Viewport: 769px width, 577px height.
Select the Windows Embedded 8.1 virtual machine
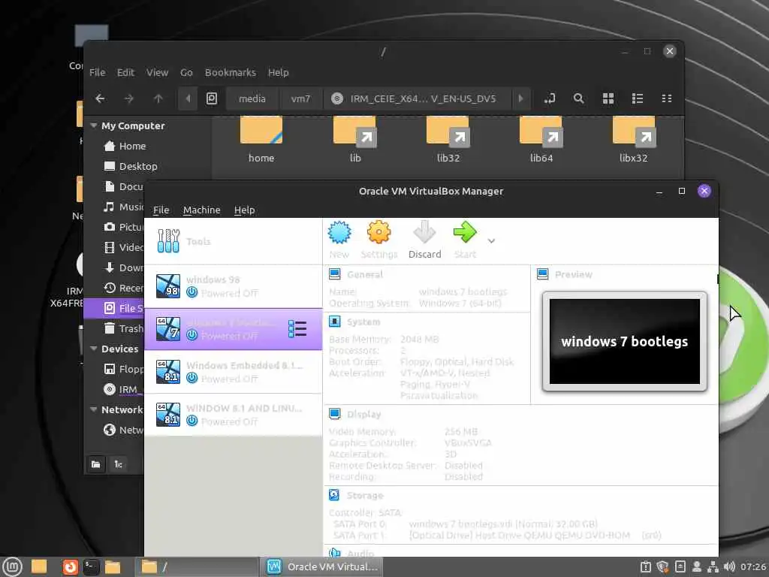click(234, 372)
